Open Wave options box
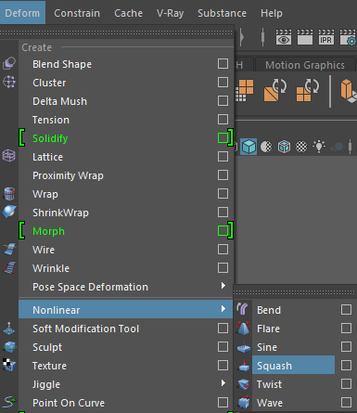This screenshot has height=413, width=357. click(x=346, y=403)
